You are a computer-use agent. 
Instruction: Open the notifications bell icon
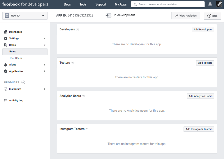click(x=210, y=4)
